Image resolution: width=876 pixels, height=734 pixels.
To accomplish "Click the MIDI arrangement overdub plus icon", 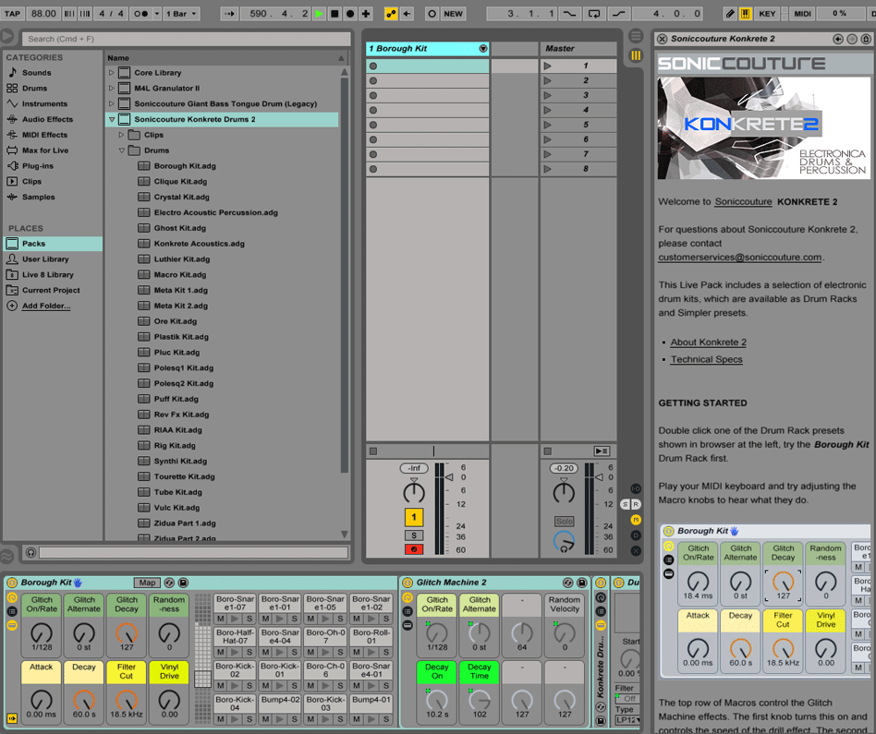I will [366, 14].
